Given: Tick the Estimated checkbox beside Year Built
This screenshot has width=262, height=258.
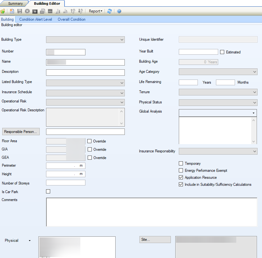Looking at the screenshot, I should [x=222, y=52].
